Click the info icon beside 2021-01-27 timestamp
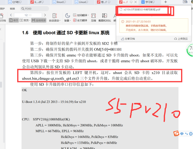193x149 pixels. point(123,22)
